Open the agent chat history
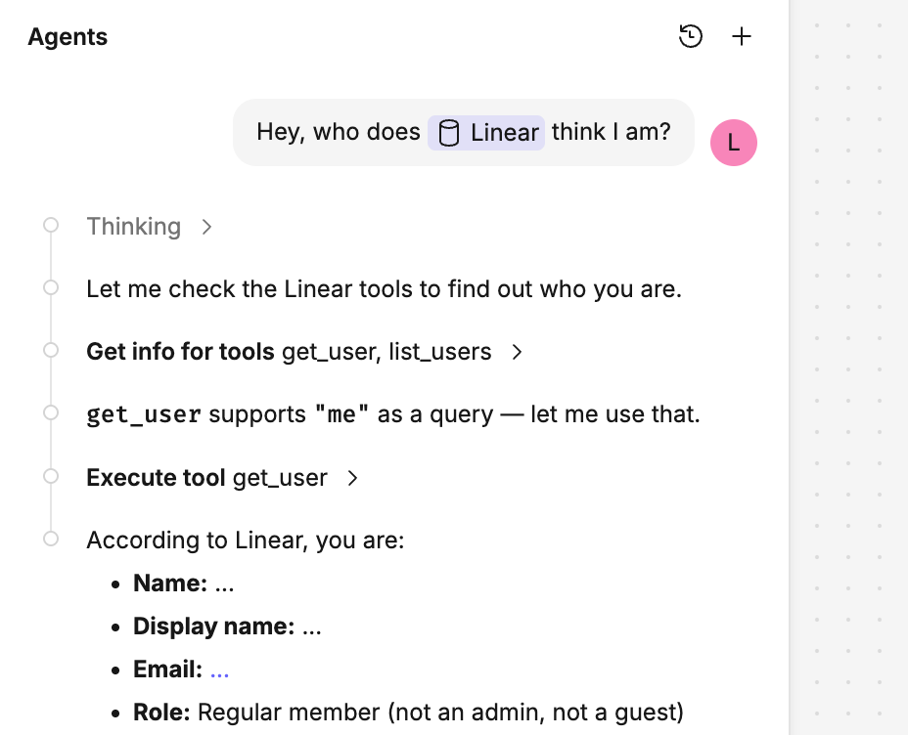 click(x=690, y=36)
